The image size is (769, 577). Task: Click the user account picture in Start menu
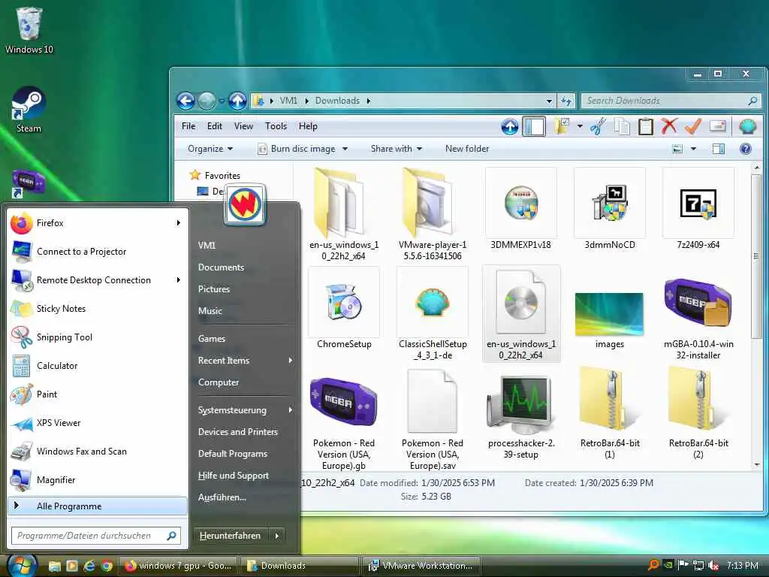click(246, 204)
